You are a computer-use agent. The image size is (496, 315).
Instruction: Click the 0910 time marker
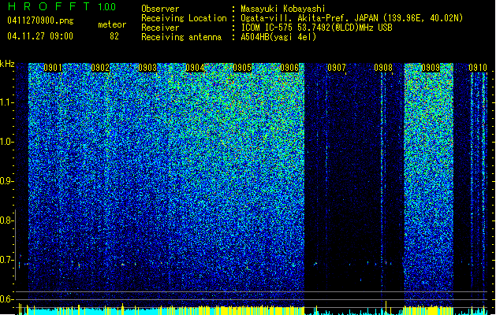[478, 68]
